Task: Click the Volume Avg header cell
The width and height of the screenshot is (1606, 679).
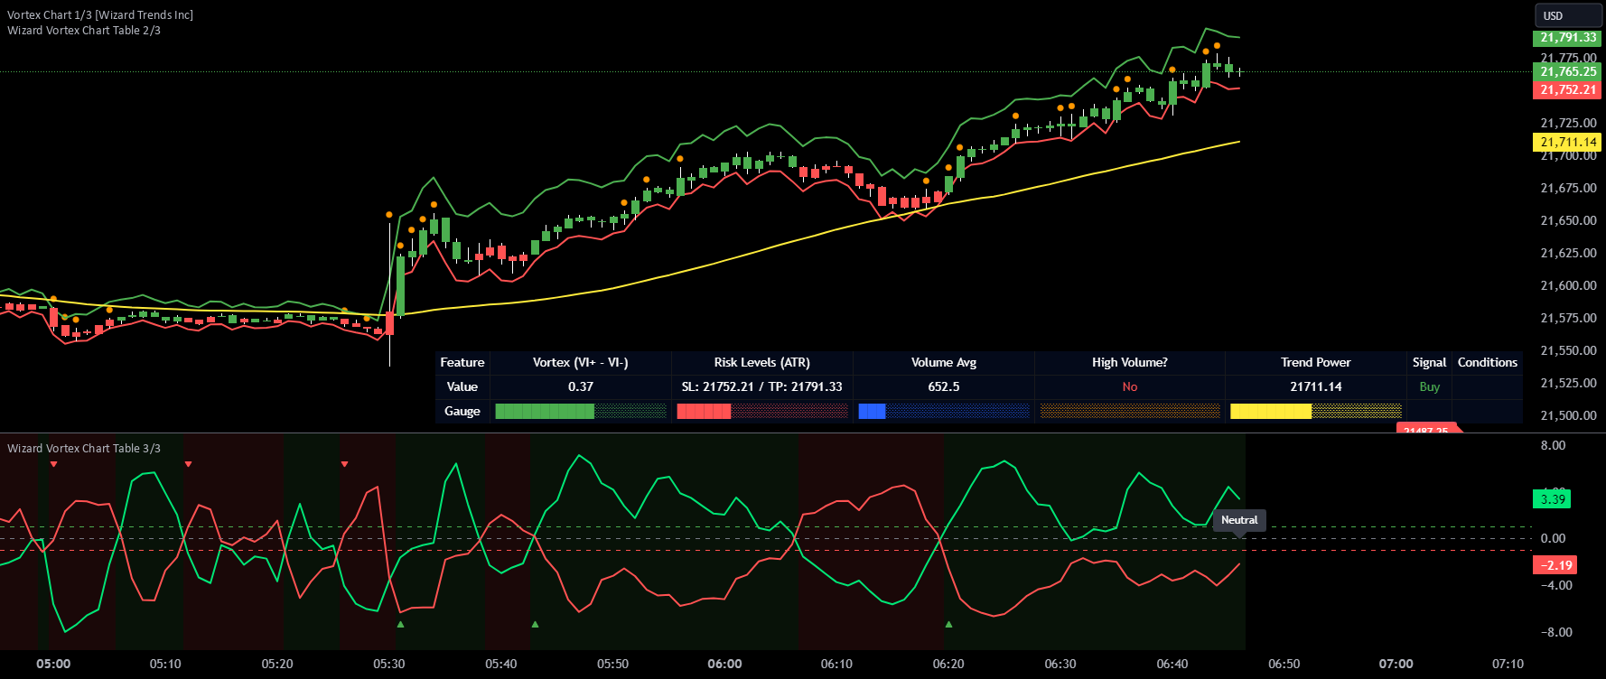Action: (944, 362)
